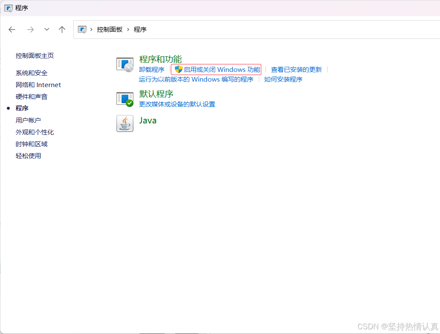Viewport: 440px width, 334px height.
Task: Click the shield icon next to Windows 功能
Action: point(178,69)
